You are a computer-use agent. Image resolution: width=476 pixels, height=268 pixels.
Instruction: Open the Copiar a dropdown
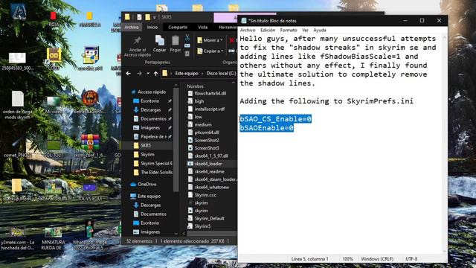coord(210,51)
